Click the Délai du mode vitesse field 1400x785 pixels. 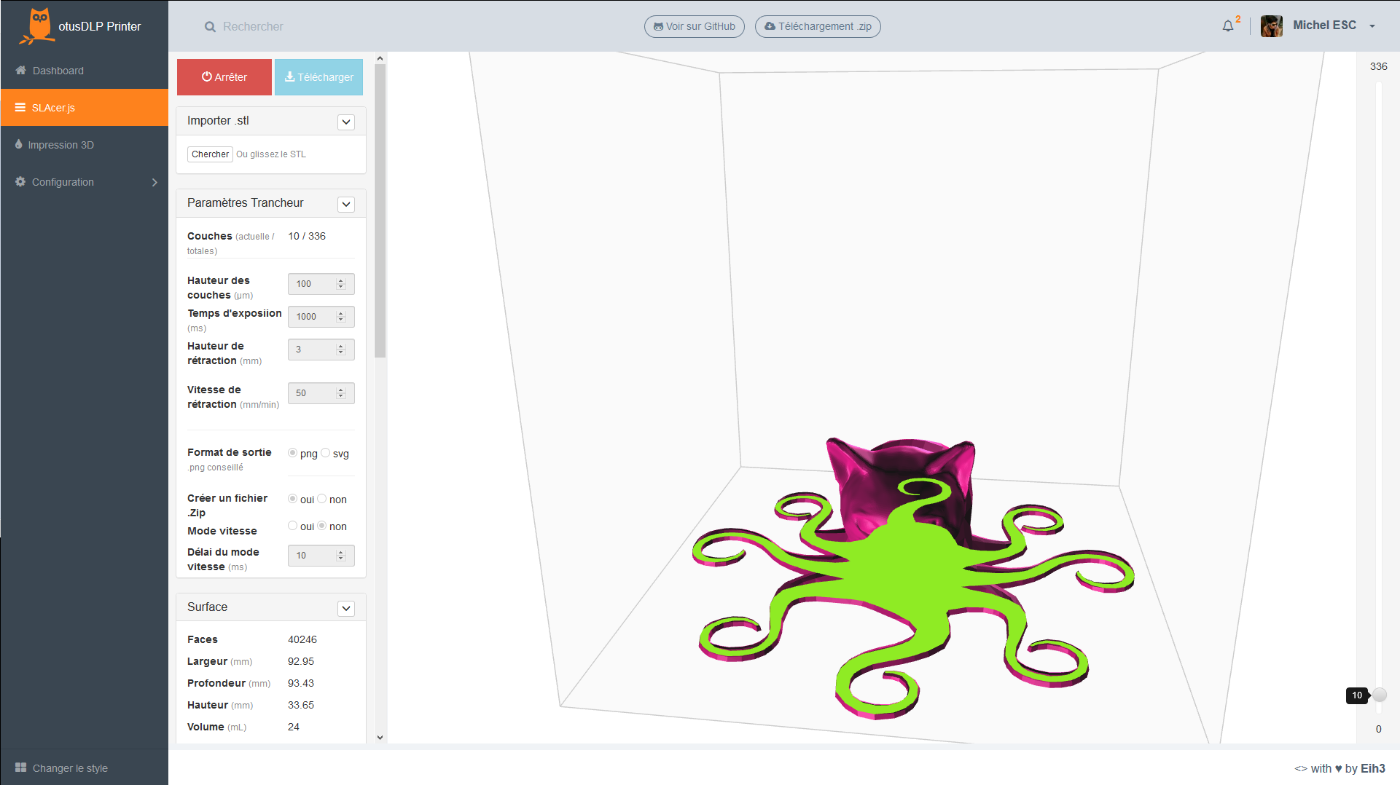(x=321, y=556)
